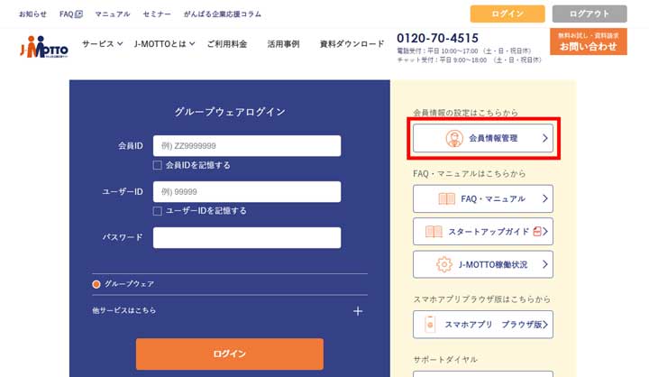Select the グループウェア radio button
649x377 pixels.
96,284
